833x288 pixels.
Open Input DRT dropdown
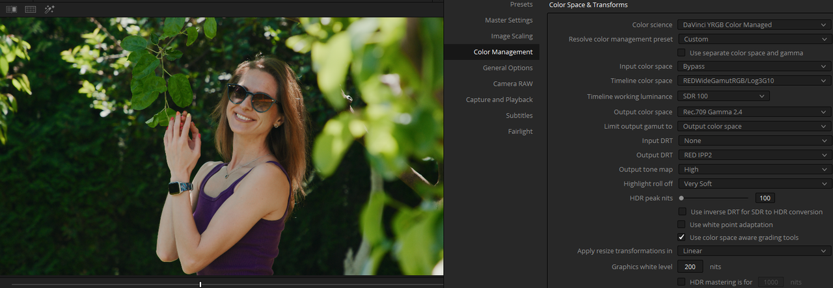point(754,140)
